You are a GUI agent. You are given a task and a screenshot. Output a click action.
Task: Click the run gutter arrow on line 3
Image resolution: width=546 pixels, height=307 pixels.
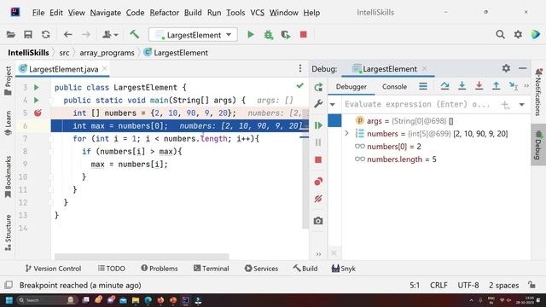pos(37,87)
